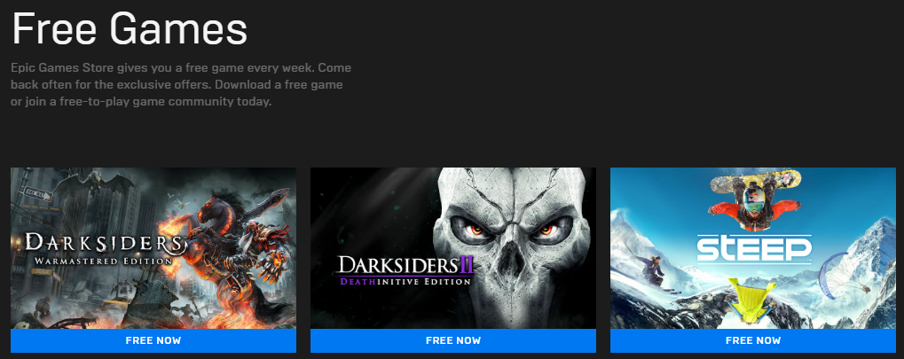The width and height of the screenshot is (904, 359).
Task: Open the Darksiders Warmastered Edition game tile
Action: point(153,248)
